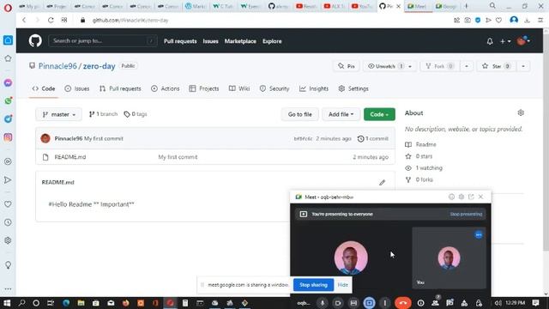The height and width of the screenshot is (309, 549).
Task: Switch to the Wiki tab
Action: [x=239, y=88]
